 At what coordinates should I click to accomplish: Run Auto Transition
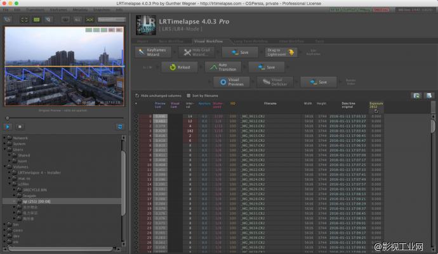click(x=222, y=67)
